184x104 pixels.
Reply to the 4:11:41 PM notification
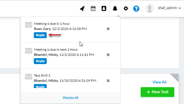[x=40, y=61]
